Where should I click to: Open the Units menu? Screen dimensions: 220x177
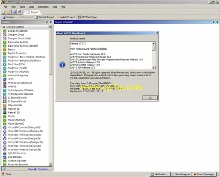31,7
